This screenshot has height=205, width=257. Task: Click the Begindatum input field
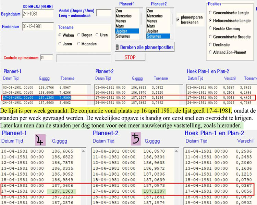38,14
